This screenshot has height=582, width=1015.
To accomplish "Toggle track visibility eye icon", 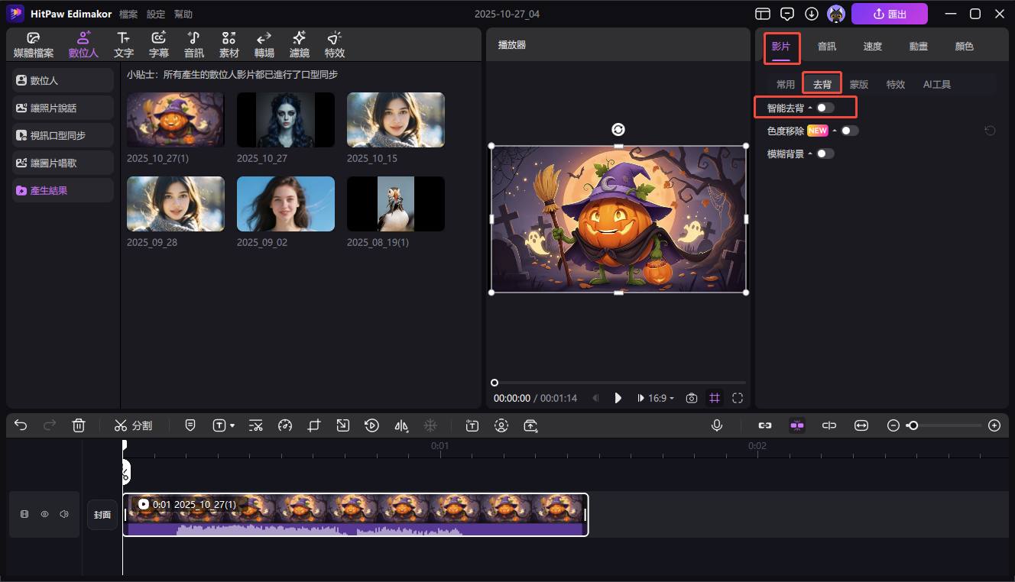I will click(x=44, y=514).
